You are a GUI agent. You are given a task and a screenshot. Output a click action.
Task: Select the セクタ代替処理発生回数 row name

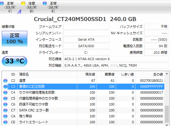click(x=37, y=93)
